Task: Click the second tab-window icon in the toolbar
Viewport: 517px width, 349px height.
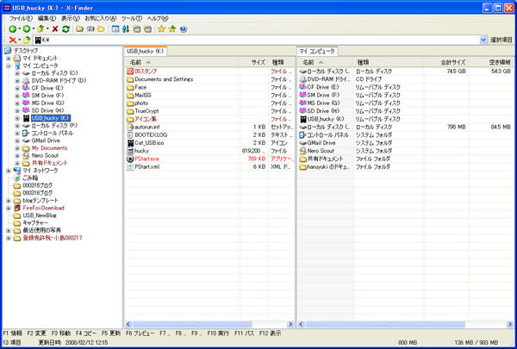Action: click(147, 29)
